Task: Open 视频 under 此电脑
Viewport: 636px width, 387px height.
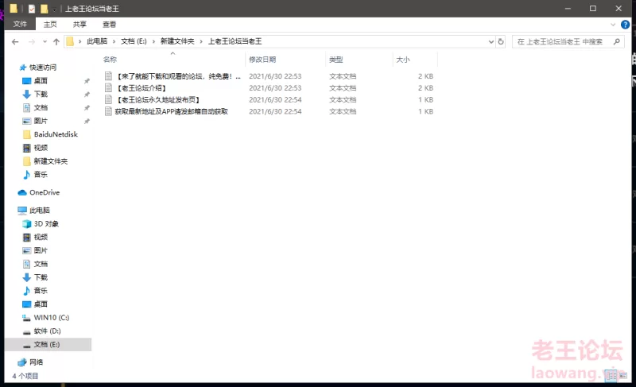Action: click(x=41, y=237)
